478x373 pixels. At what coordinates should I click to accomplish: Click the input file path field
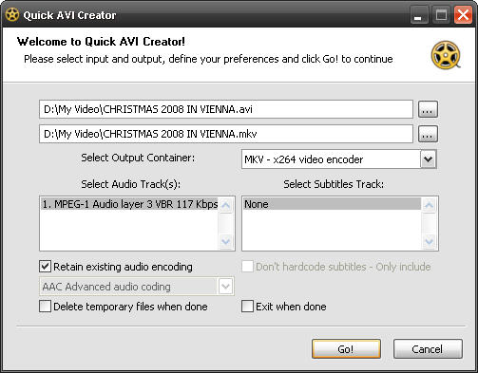(x=226, y=109)
